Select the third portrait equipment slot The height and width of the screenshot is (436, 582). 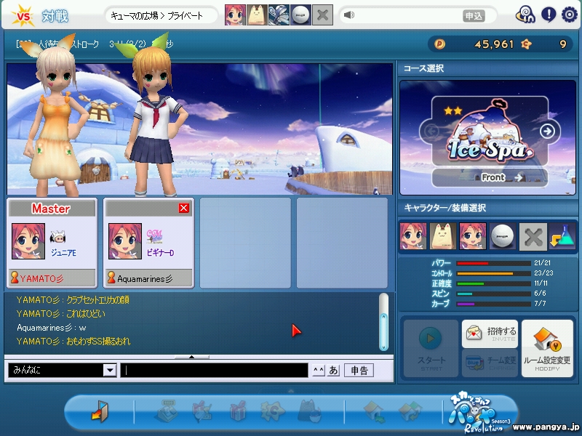click(472, 236)
